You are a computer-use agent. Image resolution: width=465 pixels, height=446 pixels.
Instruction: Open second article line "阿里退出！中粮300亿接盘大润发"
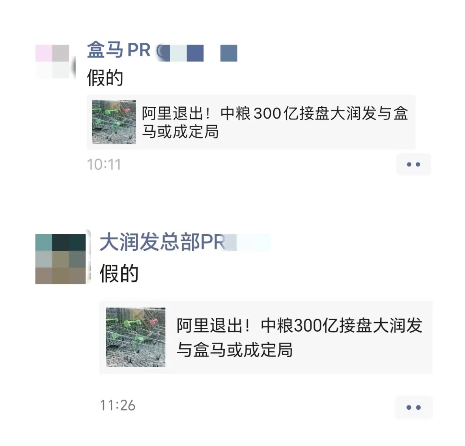(299, 326)
